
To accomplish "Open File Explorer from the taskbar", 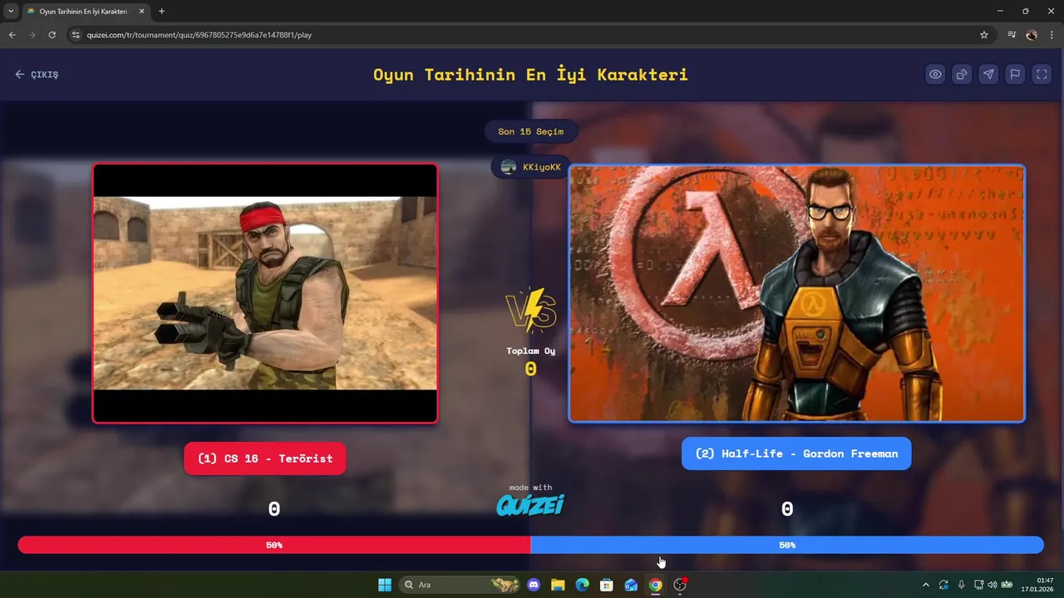I will point(558,585).
